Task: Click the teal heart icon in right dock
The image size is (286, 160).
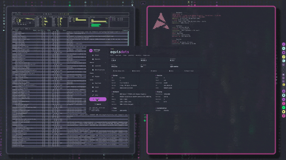Action: (284, 95)
